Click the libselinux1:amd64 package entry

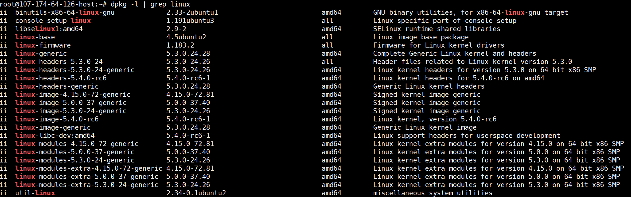pos(49,29)
